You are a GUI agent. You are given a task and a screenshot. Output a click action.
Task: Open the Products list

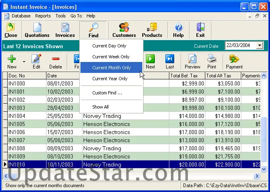click(152, 30)
